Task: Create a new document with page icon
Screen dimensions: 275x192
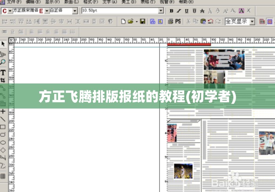Action: pos(123,22)
